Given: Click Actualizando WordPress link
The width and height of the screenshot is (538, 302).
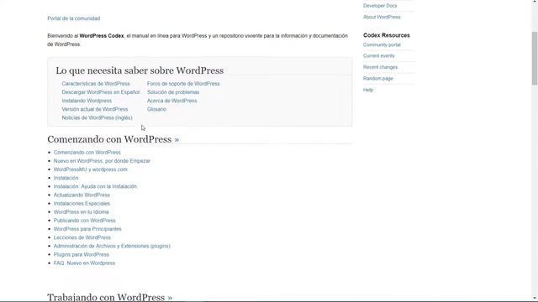Looking at the screenshot, I should pyautogui.click(x=82, y=195).
